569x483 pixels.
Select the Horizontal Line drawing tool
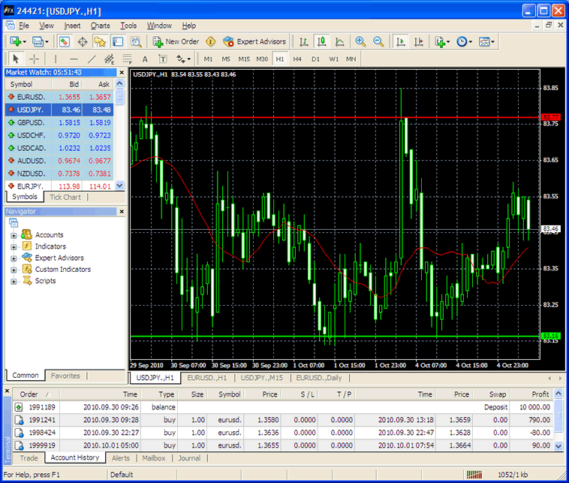point(74,59)
